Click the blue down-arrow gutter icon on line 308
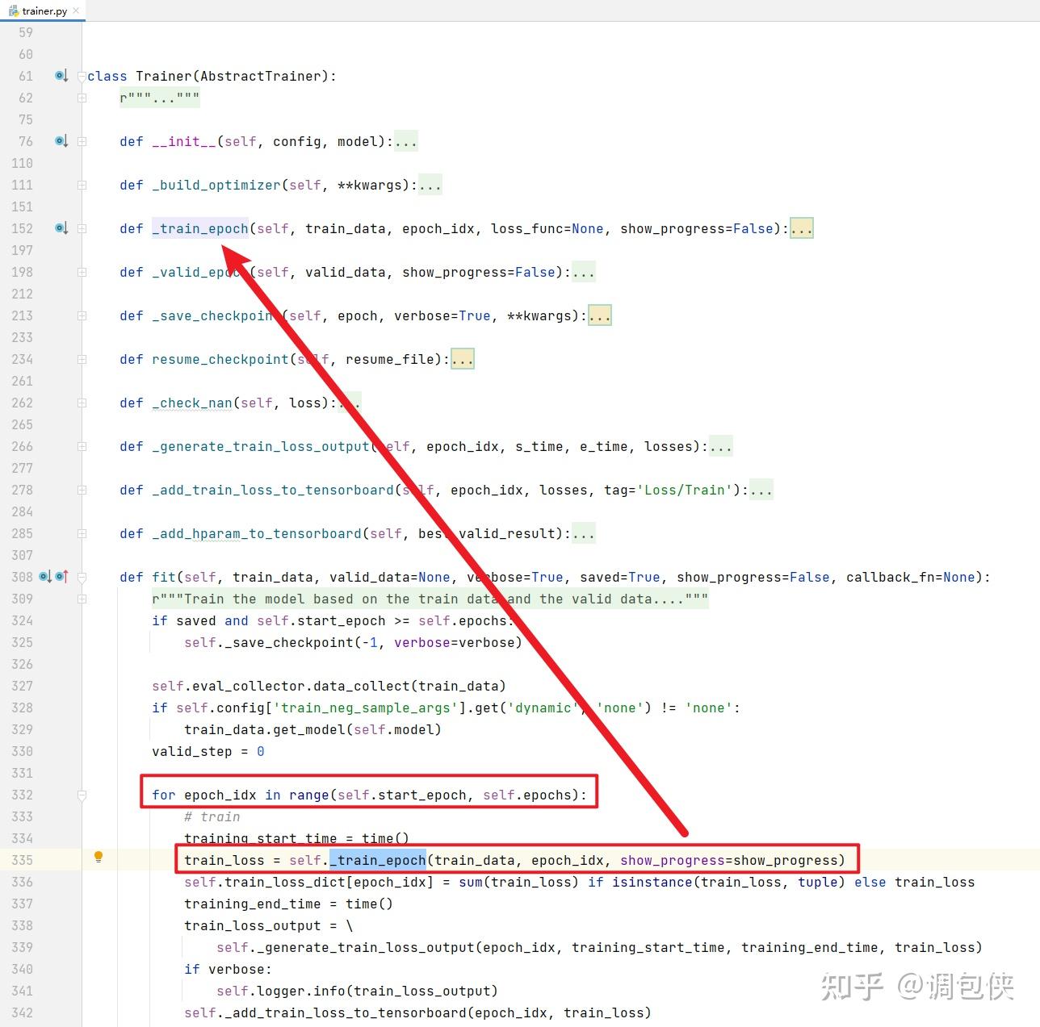 coord(46,577)
